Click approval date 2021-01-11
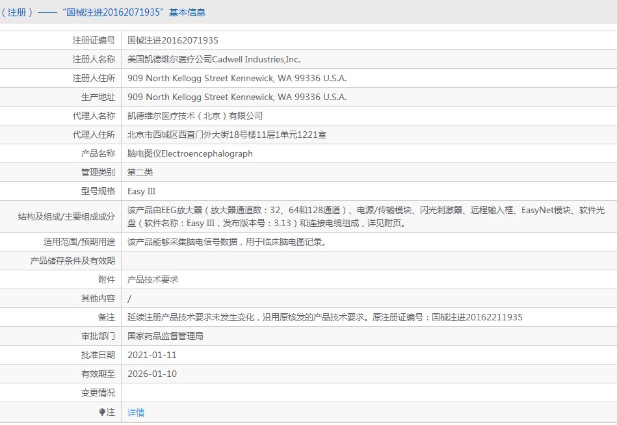 pyautogui.click(x=152, y=355)
